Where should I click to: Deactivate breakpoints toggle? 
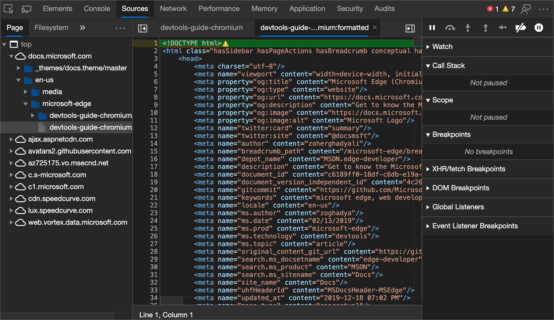521,28
